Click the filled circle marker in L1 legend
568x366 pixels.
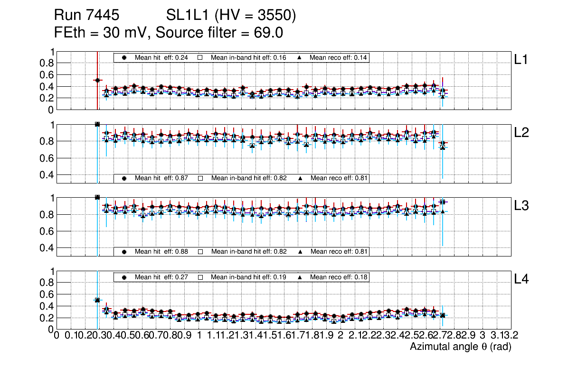pyautogui.click(x=124, y=57)
